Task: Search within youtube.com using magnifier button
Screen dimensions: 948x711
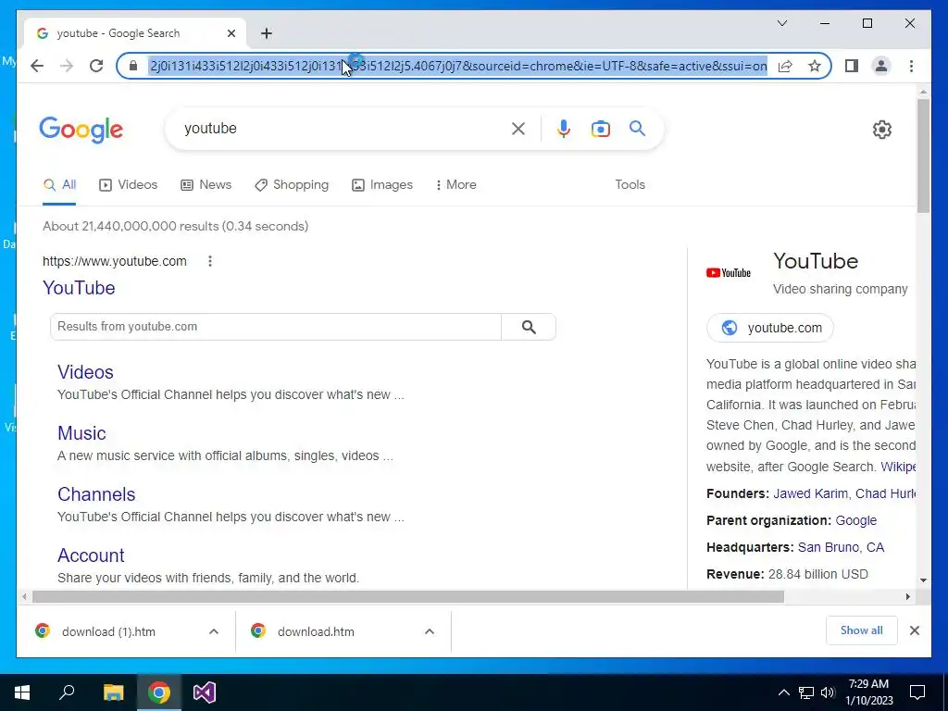Action: (529, 327)
